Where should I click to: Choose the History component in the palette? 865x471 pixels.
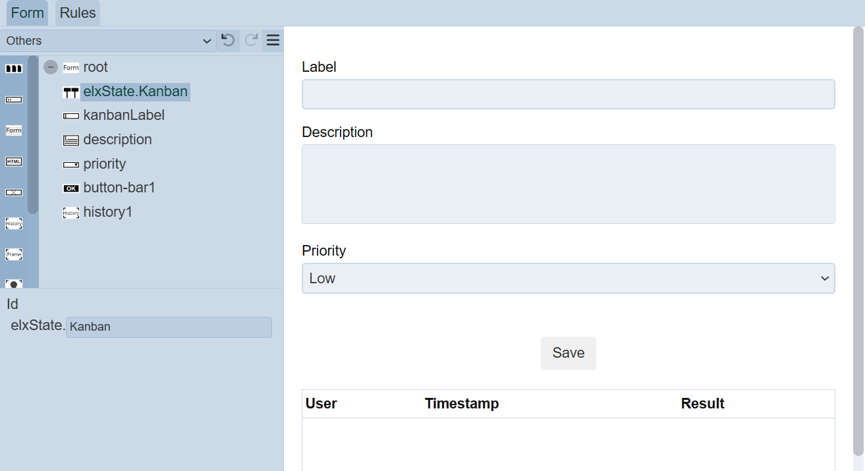(x=14, y=224)
